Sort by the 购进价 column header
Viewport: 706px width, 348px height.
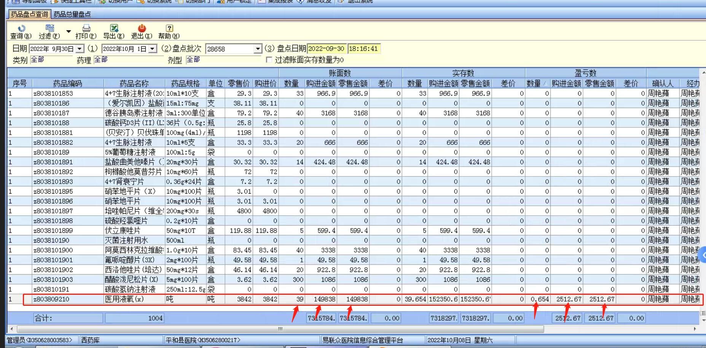tap(266, 84)
